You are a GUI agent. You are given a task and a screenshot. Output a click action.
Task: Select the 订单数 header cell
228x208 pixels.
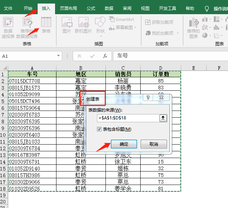(x=161, y=74)
